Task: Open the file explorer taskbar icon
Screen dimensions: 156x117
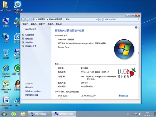Action: (x=23, y=114)
